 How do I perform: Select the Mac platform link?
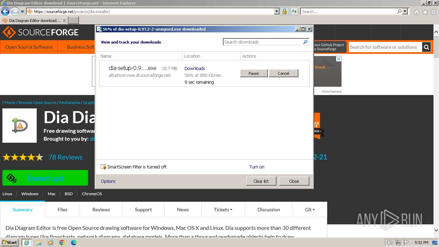pos(51,194)
